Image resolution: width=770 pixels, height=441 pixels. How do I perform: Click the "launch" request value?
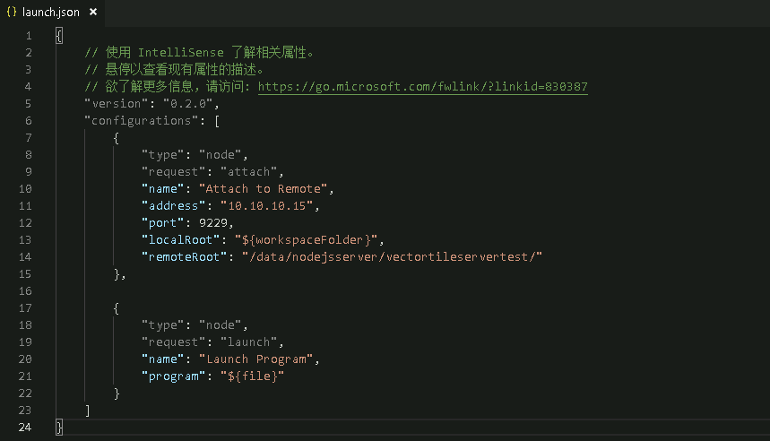pos(249,342)
